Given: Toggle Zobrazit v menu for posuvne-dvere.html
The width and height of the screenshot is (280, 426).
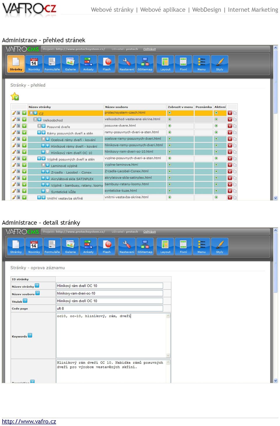Looking at the screenshot, I should coord(169,126).
